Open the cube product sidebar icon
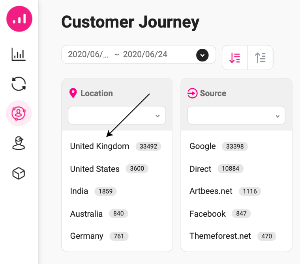300x264 pixels. click(19, 173)
